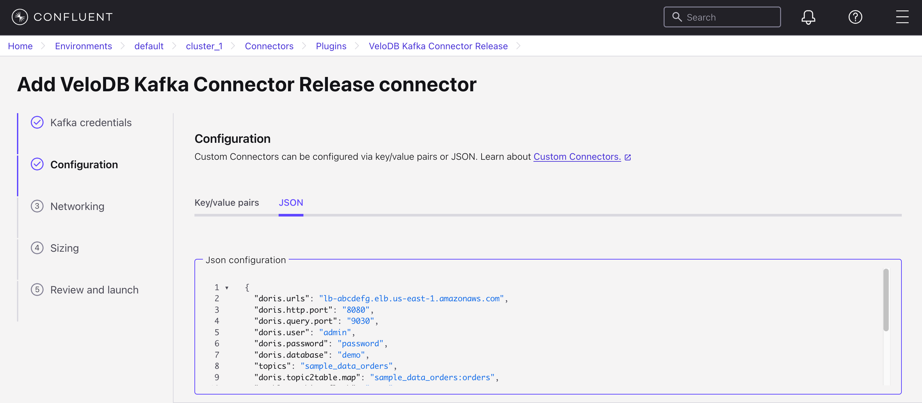Click in the Search input field

click(730, 17)
